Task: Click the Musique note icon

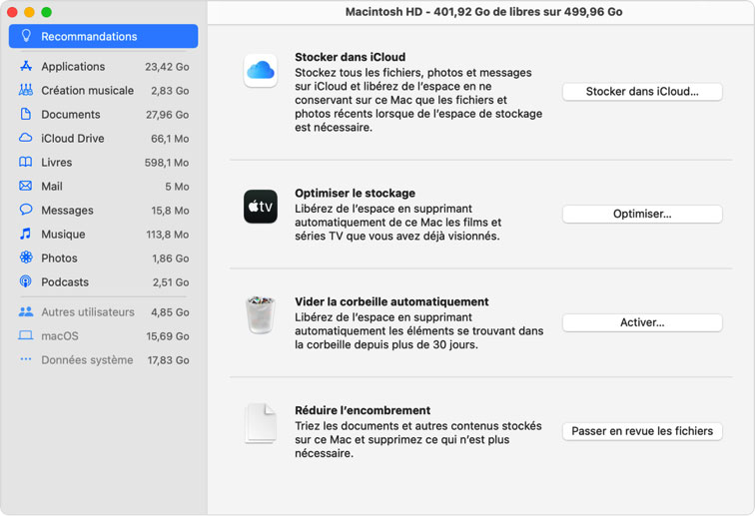Action: [x=26, y=234]
